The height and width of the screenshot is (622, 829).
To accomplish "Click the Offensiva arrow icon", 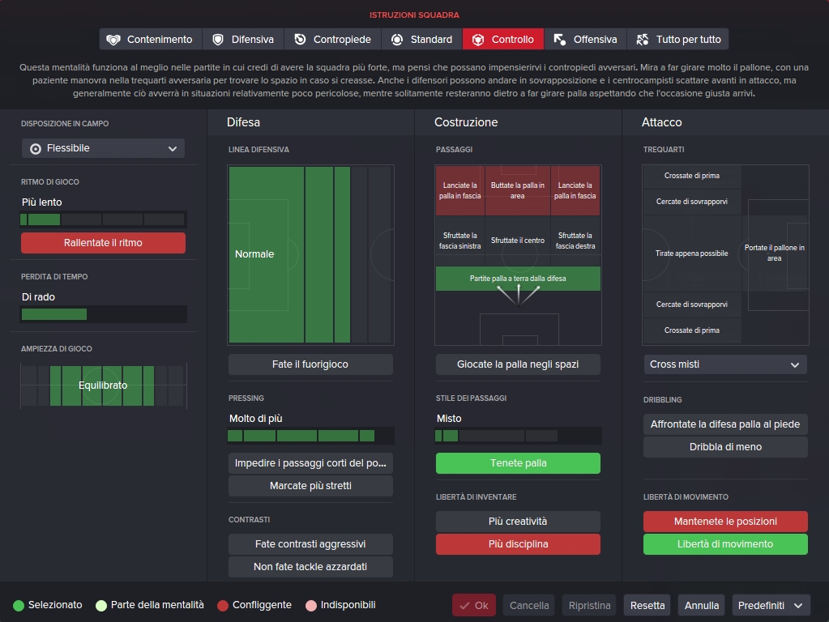I will click(x=559, y=40).
